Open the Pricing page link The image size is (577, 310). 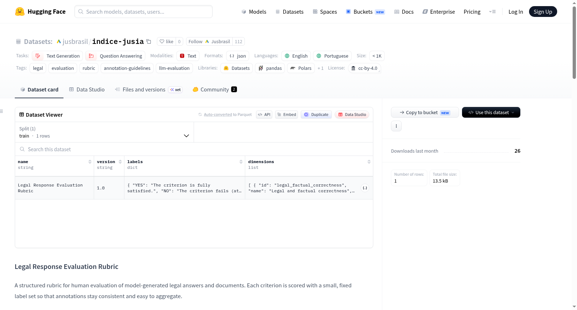(472, 12)
